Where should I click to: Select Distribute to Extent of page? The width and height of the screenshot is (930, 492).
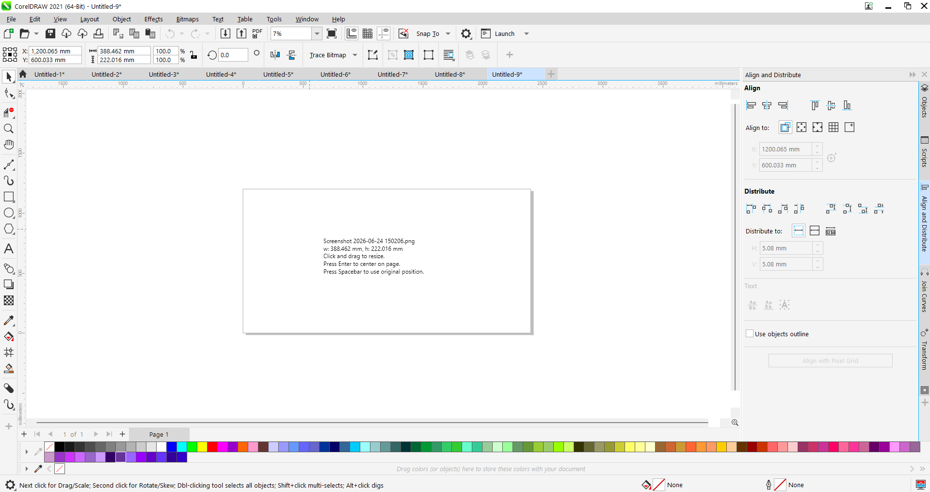(815, 231)
